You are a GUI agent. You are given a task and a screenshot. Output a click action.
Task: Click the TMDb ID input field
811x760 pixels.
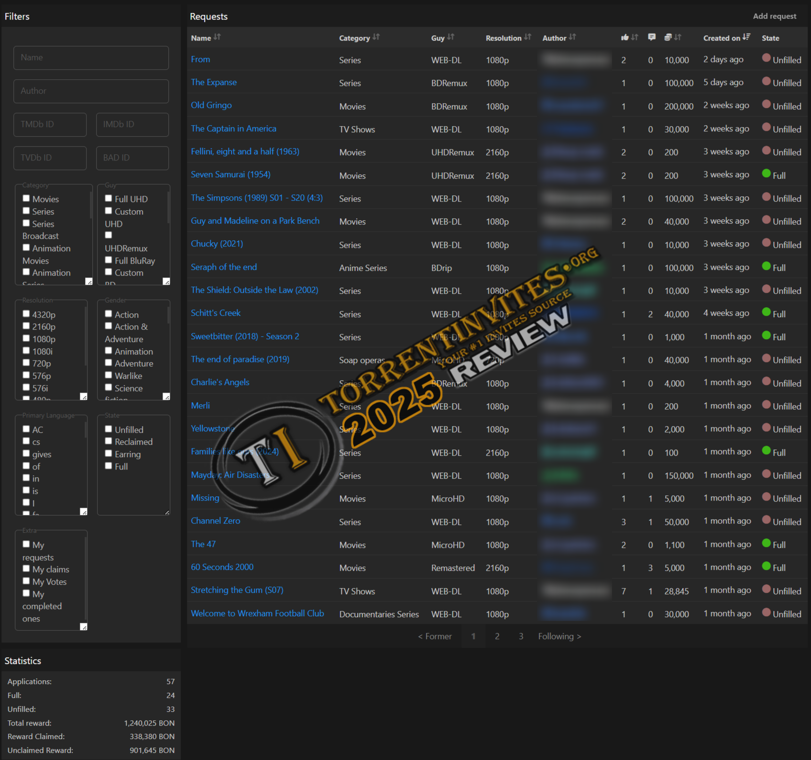coord(50,125)
